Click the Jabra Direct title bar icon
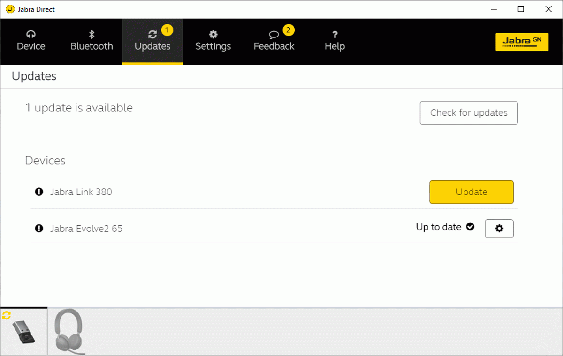This screenshot has height=356, width=563. pyautogui.click(x=9, y=9)
